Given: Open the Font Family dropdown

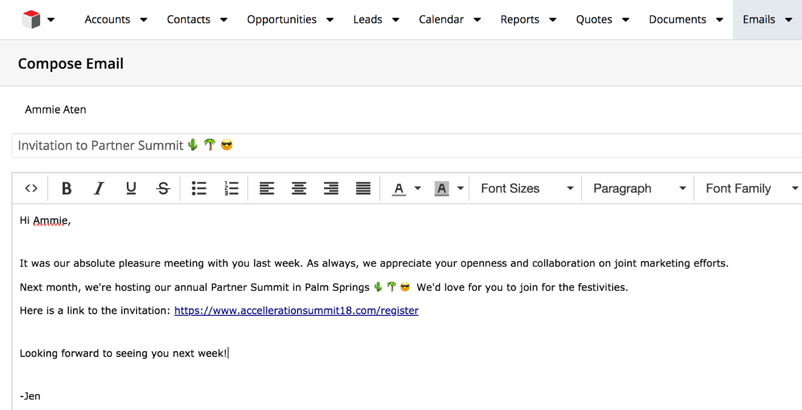Looking at the screenshot, I should tap(750, 188).
